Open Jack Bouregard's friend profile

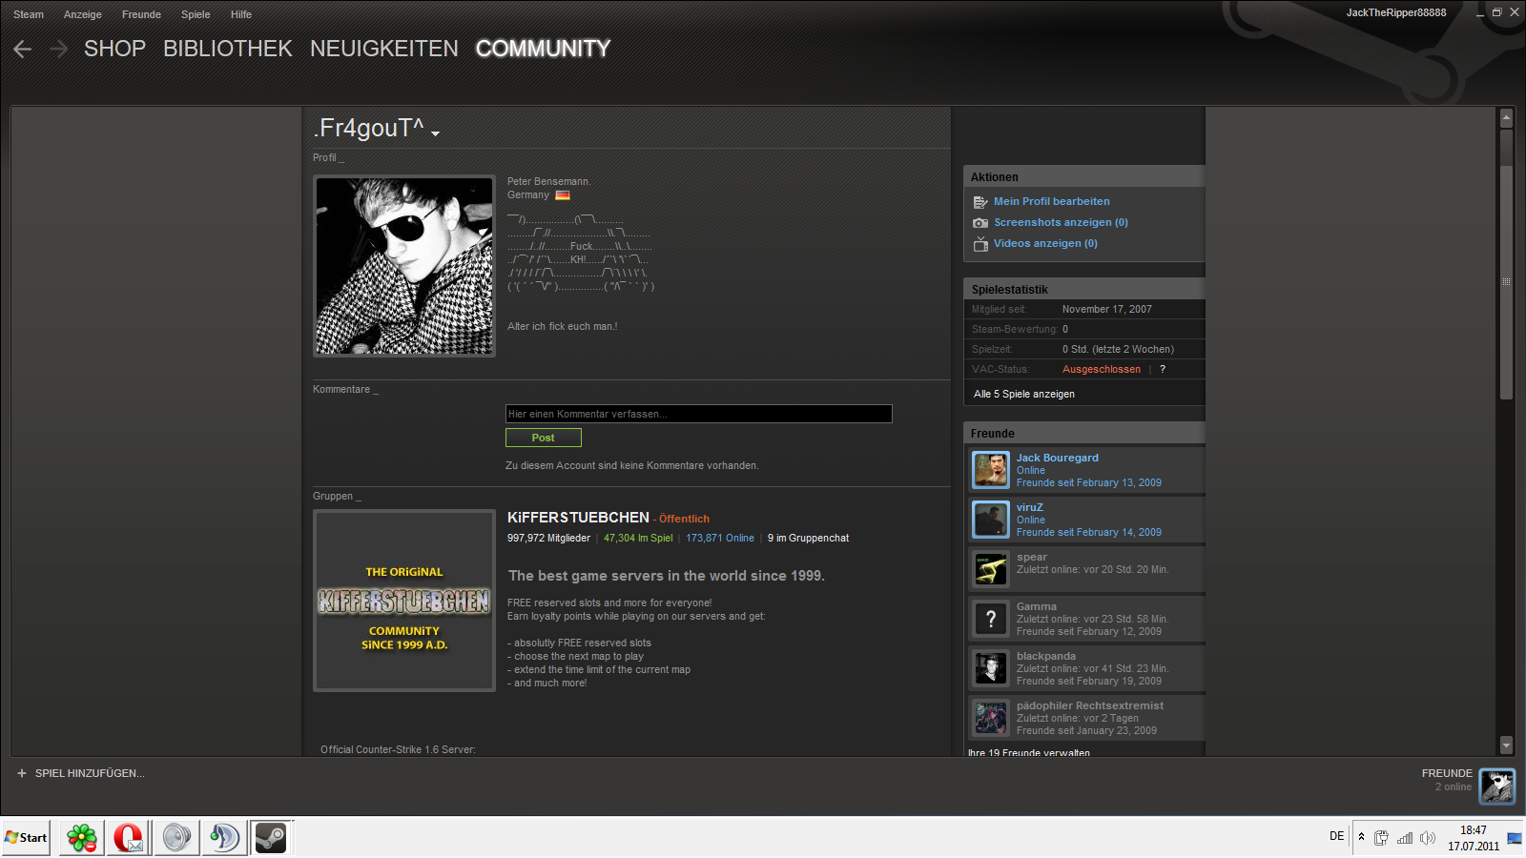click(1057, 458)
